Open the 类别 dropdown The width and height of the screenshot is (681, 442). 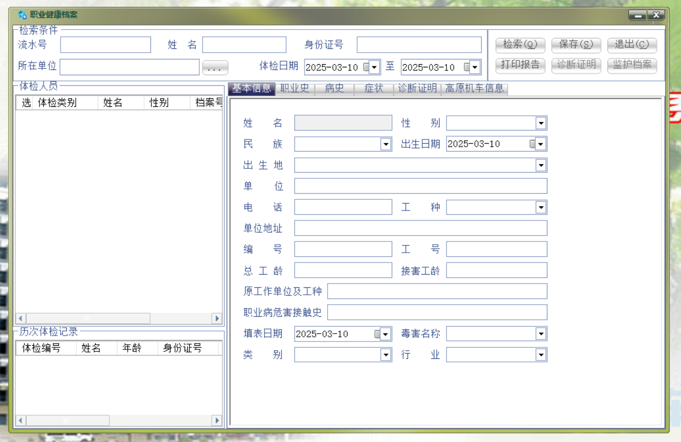pyautogui.click(x=386, y=355)
